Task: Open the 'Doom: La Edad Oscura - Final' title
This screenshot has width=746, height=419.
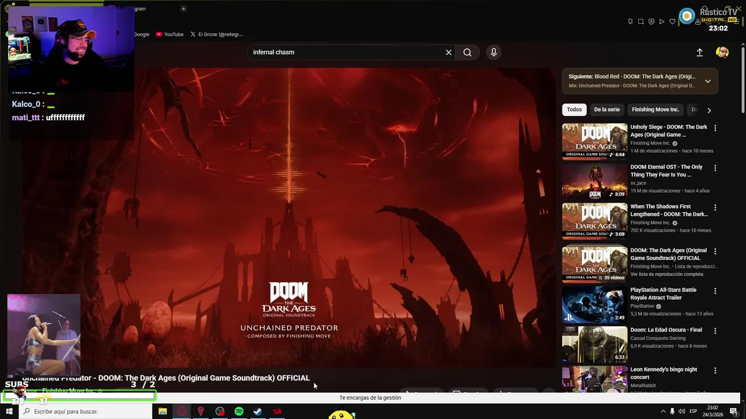Action: [666, 330]
